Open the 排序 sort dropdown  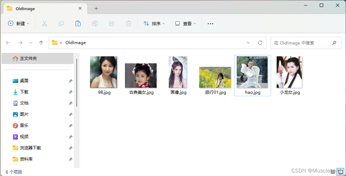154,23
